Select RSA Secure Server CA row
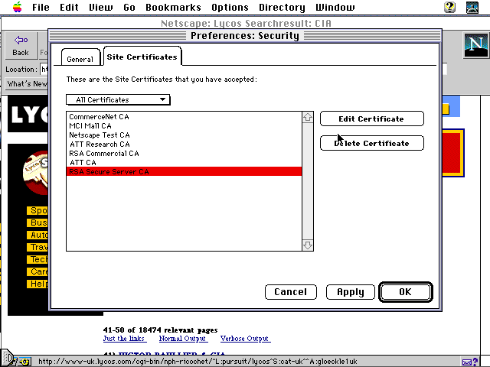 184,171
